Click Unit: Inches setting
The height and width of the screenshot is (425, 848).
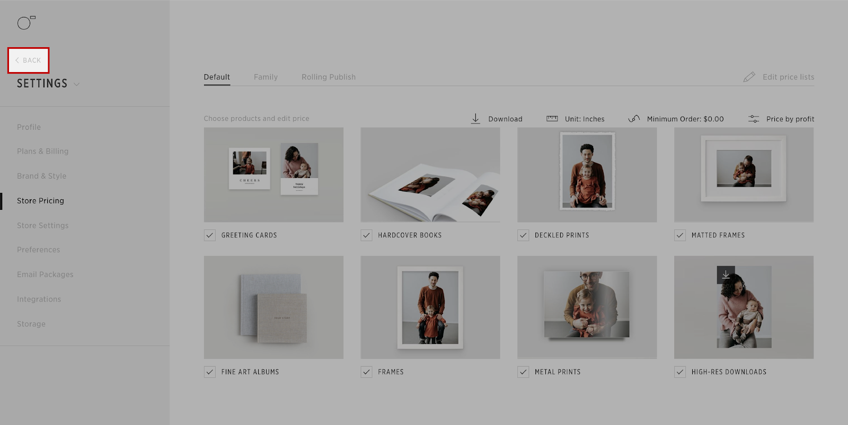click(585, 119)
